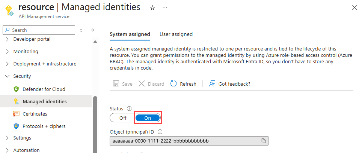Expand the Developer portal section
This screenshot has height=153, width=359.
pos(8,39)
